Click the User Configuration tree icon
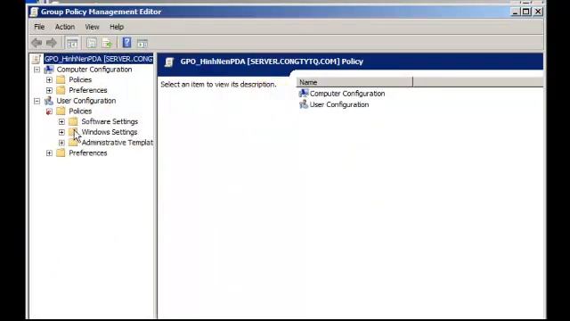570x321 pixels. tap(49, 101)
